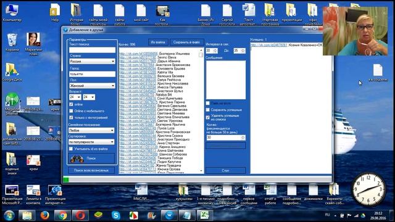Open the second Возраст age dropdown
This screenshot has height=222, width=395.
[x=89, y=97]
